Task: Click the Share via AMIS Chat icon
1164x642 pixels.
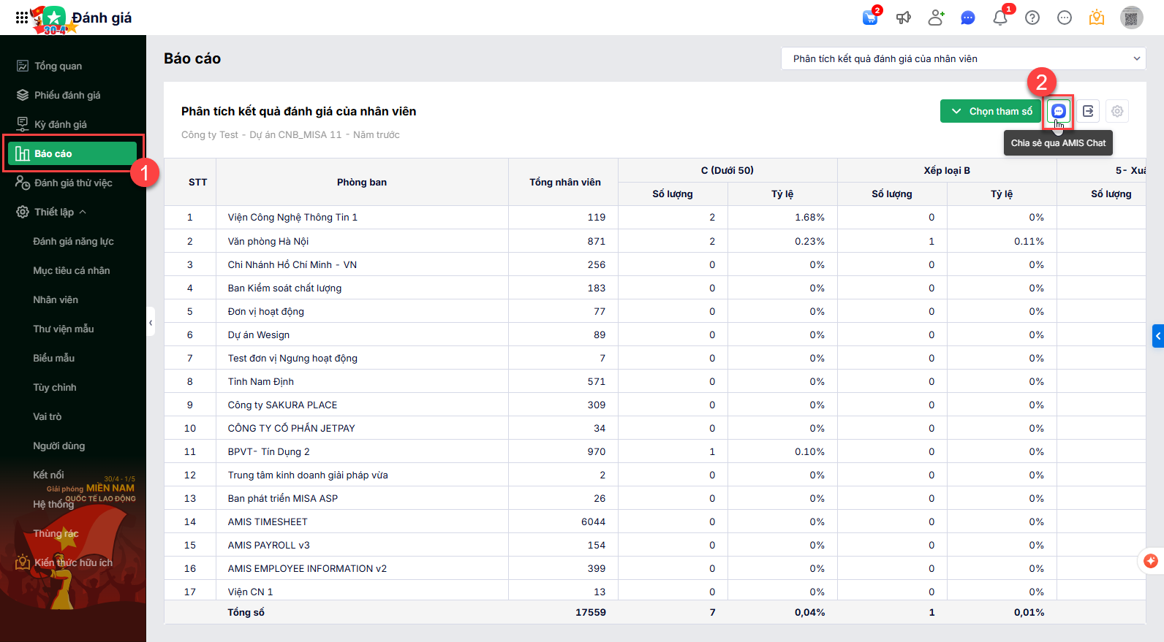Action: (1059, 111)
